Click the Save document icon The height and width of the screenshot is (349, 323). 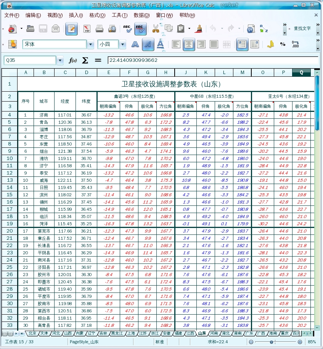(x=43, y=29)
